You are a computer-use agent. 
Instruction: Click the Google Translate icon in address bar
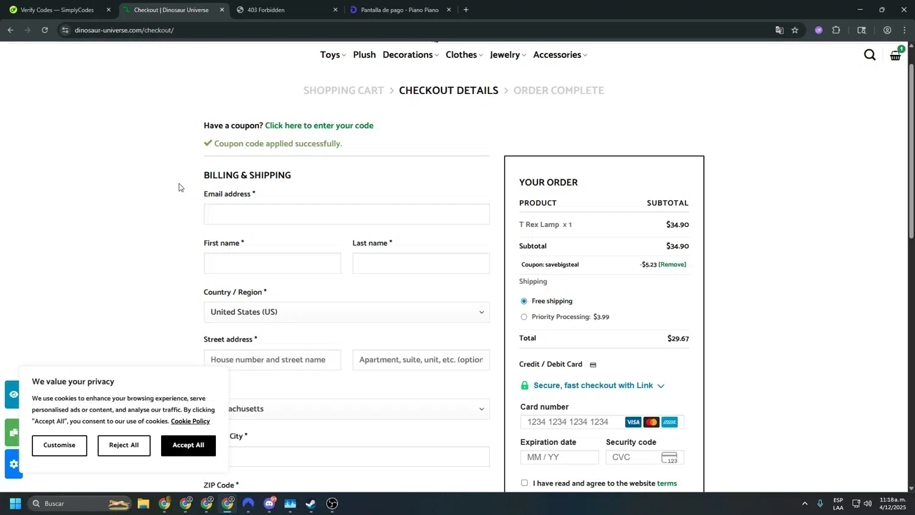(779, 30)
